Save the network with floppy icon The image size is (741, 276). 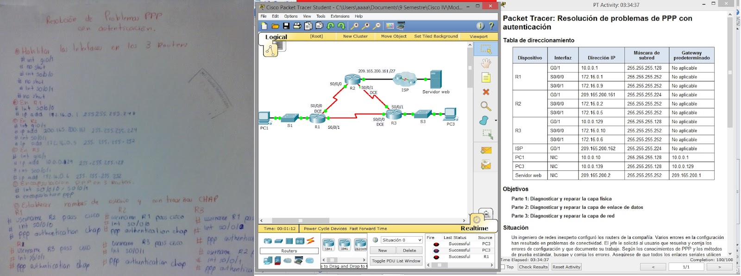pos(286,26)
